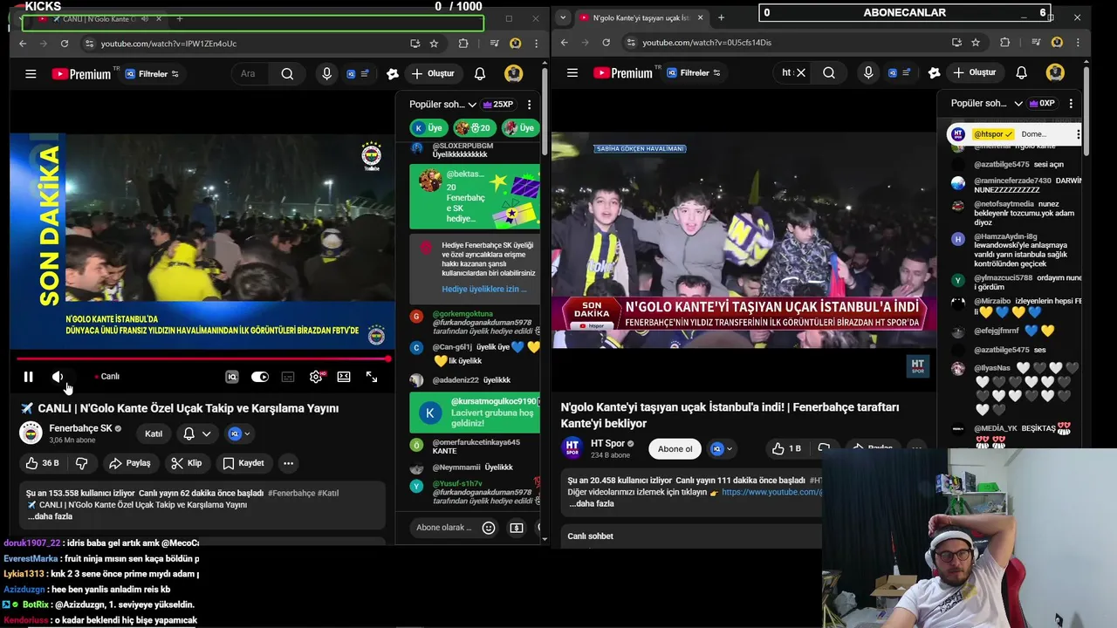
Task: Expand notification bell dropdown for Fenerbahçe SK
Action: [197, 433]
